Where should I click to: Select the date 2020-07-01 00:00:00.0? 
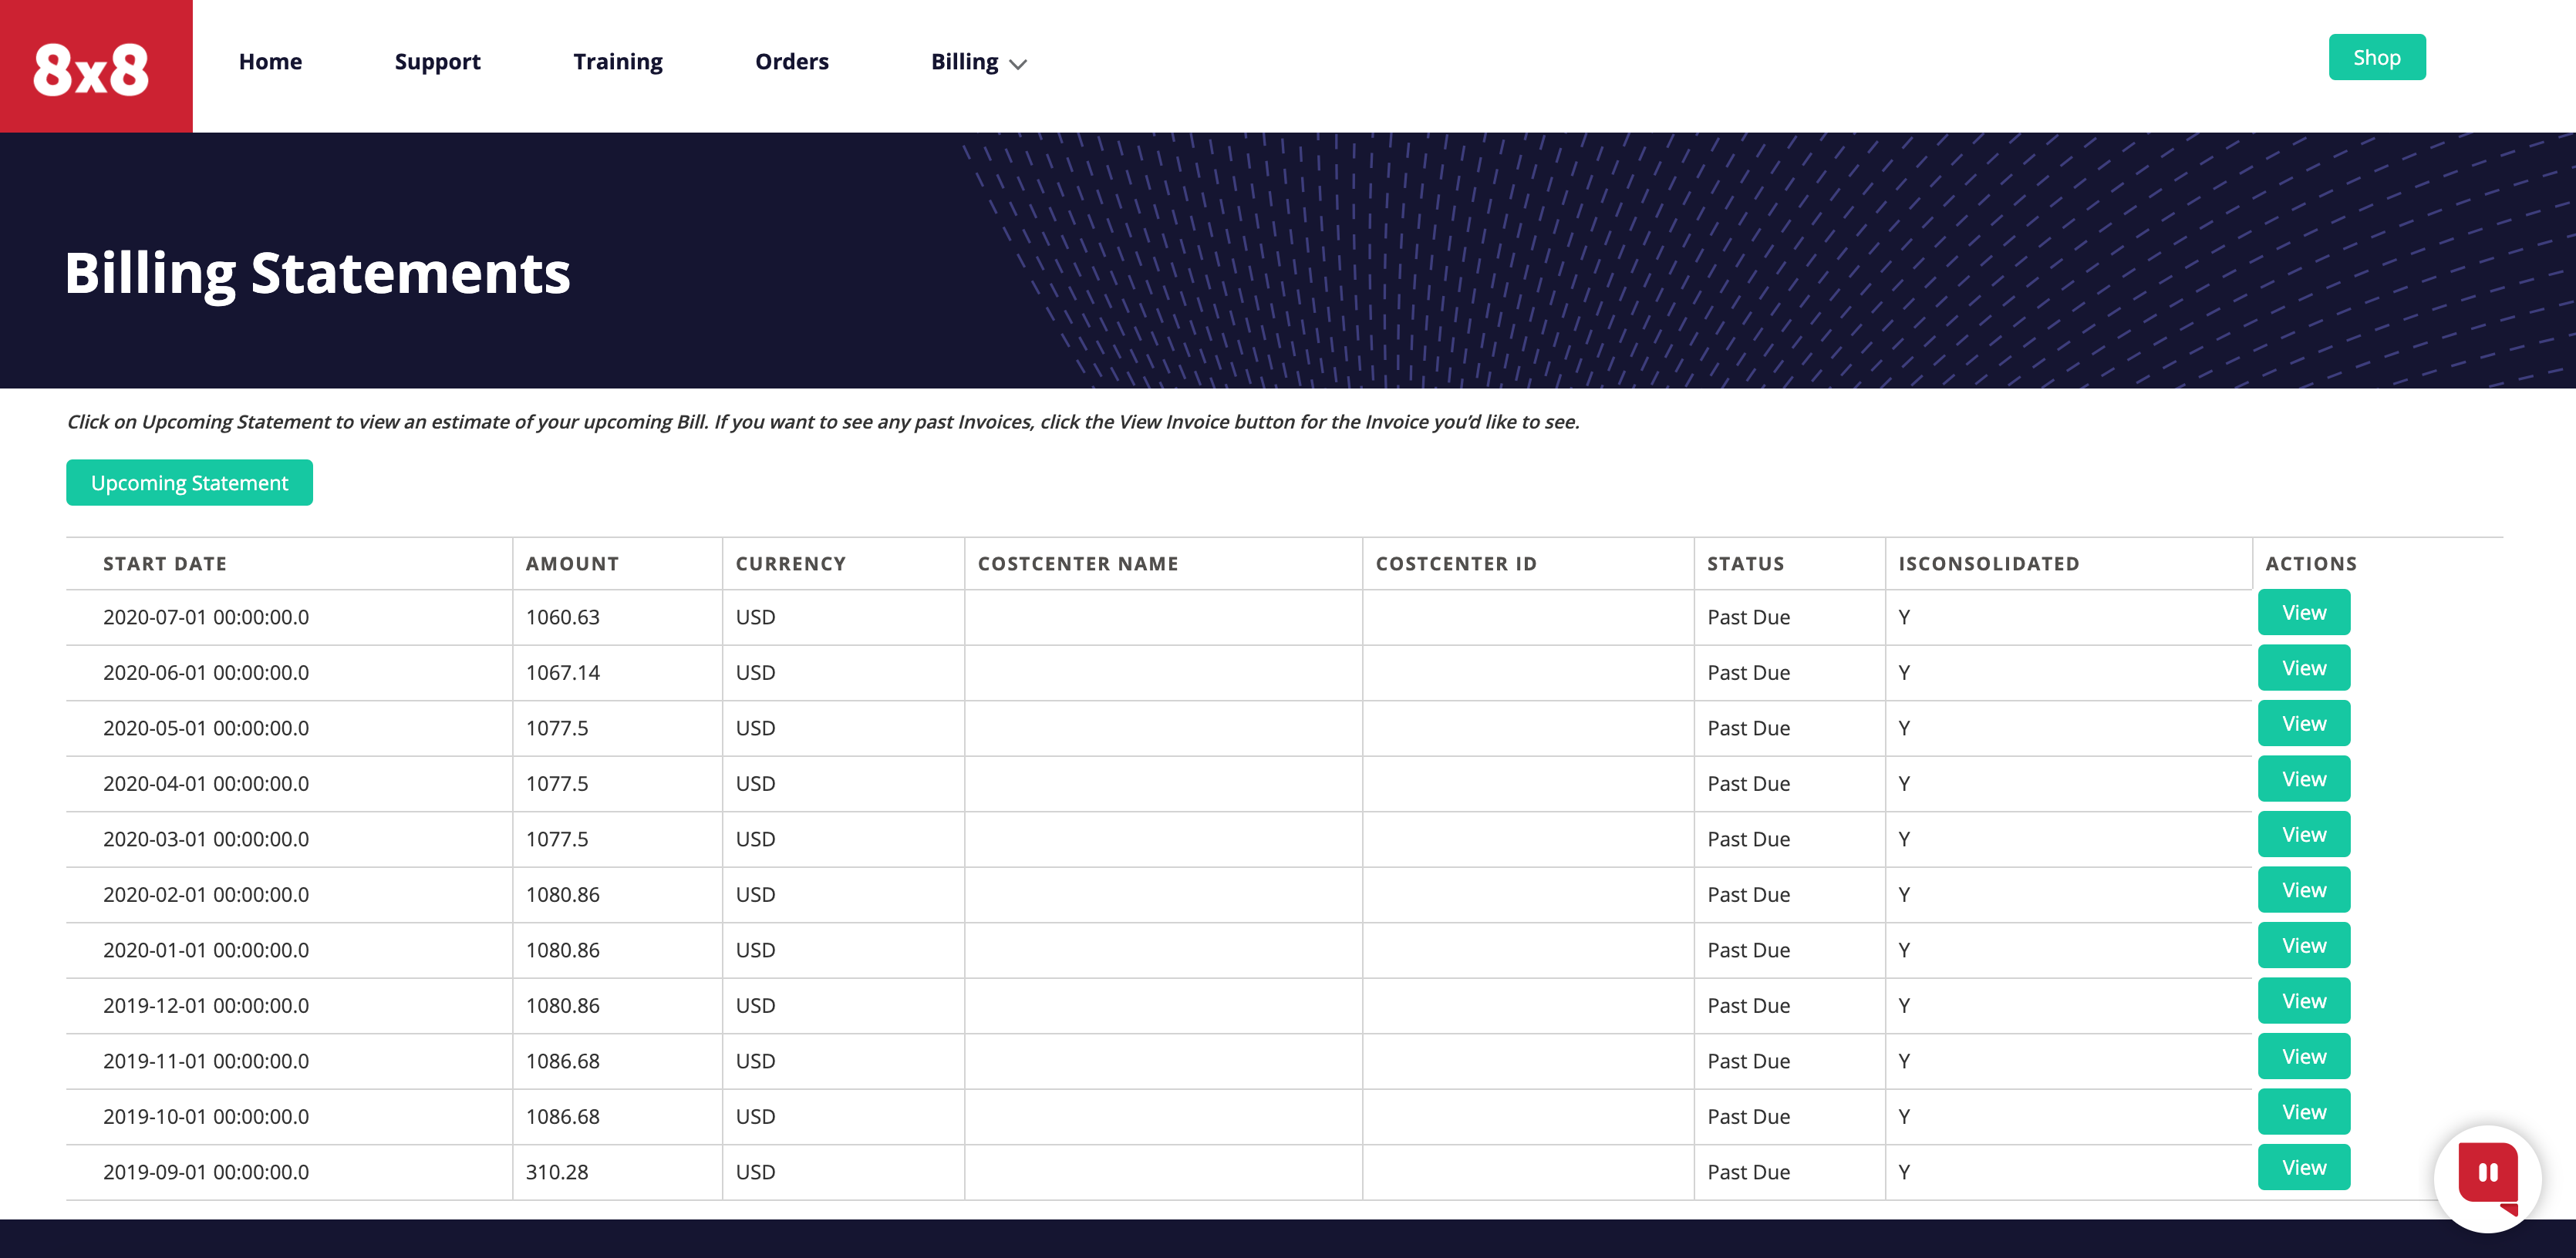coord(206,617)
